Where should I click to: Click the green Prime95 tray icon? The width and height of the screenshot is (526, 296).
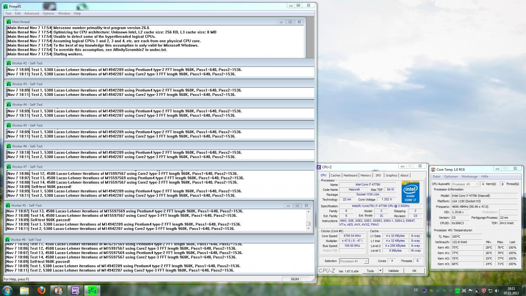pos(457,291)
